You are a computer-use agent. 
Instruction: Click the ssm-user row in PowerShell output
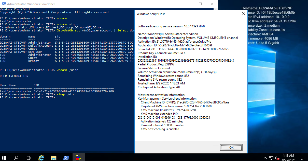pyautogui.click(x=67, y=52)
